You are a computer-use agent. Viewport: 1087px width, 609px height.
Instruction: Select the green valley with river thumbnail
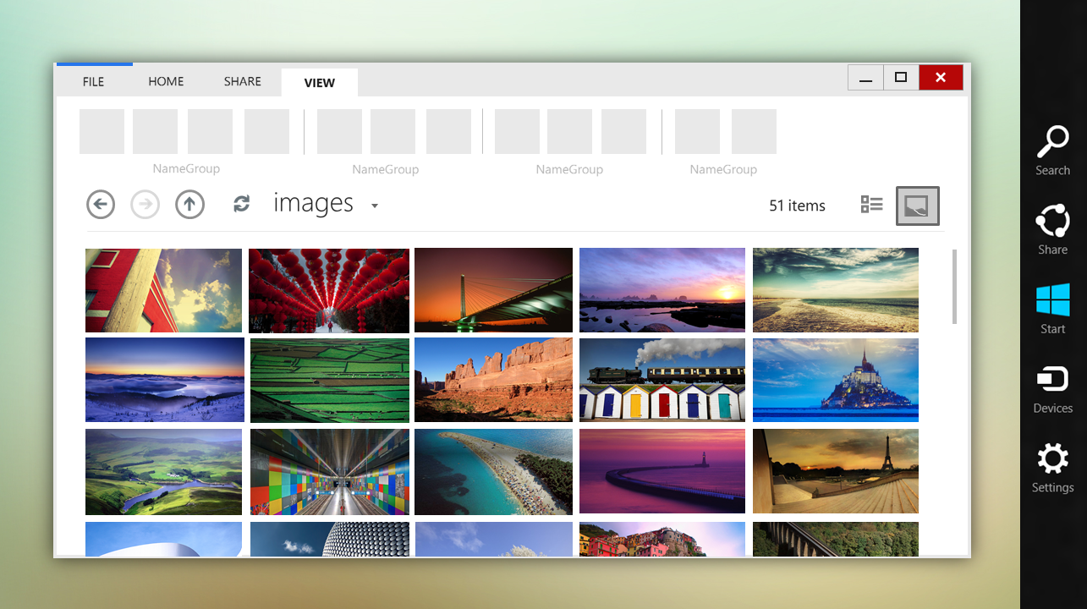pos(163,472)
